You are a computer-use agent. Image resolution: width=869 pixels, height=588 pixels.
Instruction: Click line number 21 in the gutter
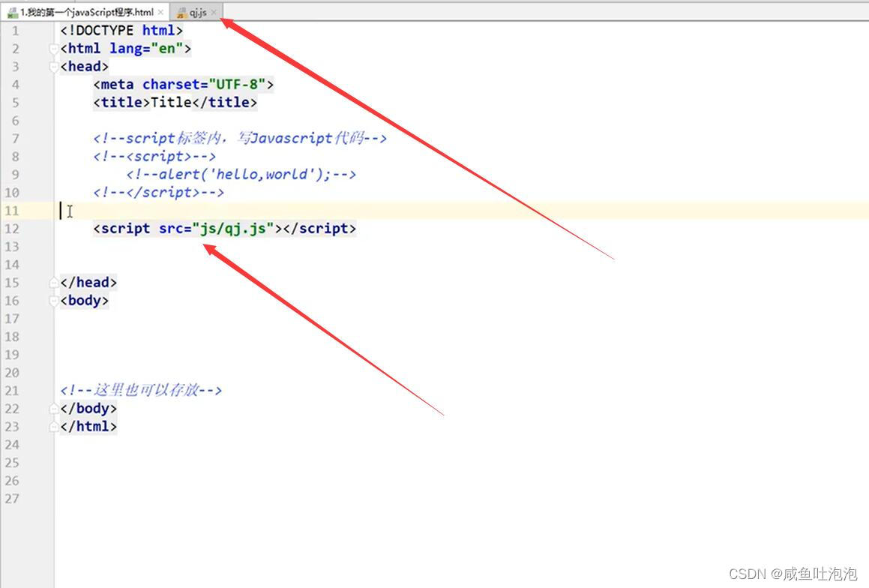point(12,390)
